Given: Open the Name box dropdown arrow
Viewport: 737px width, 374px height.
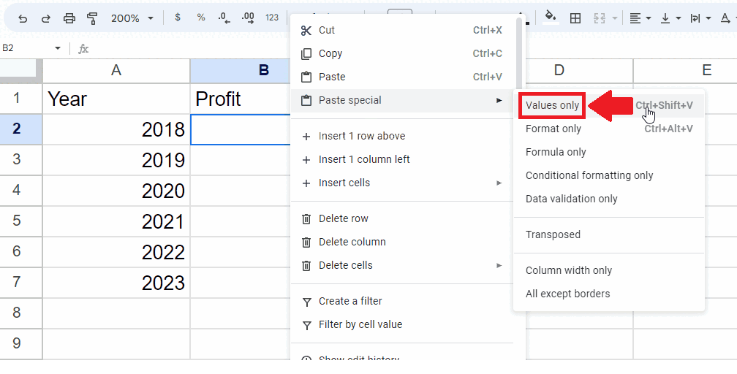Looking at the screenshot, I should pyautogui.click(x=57, y=48).
